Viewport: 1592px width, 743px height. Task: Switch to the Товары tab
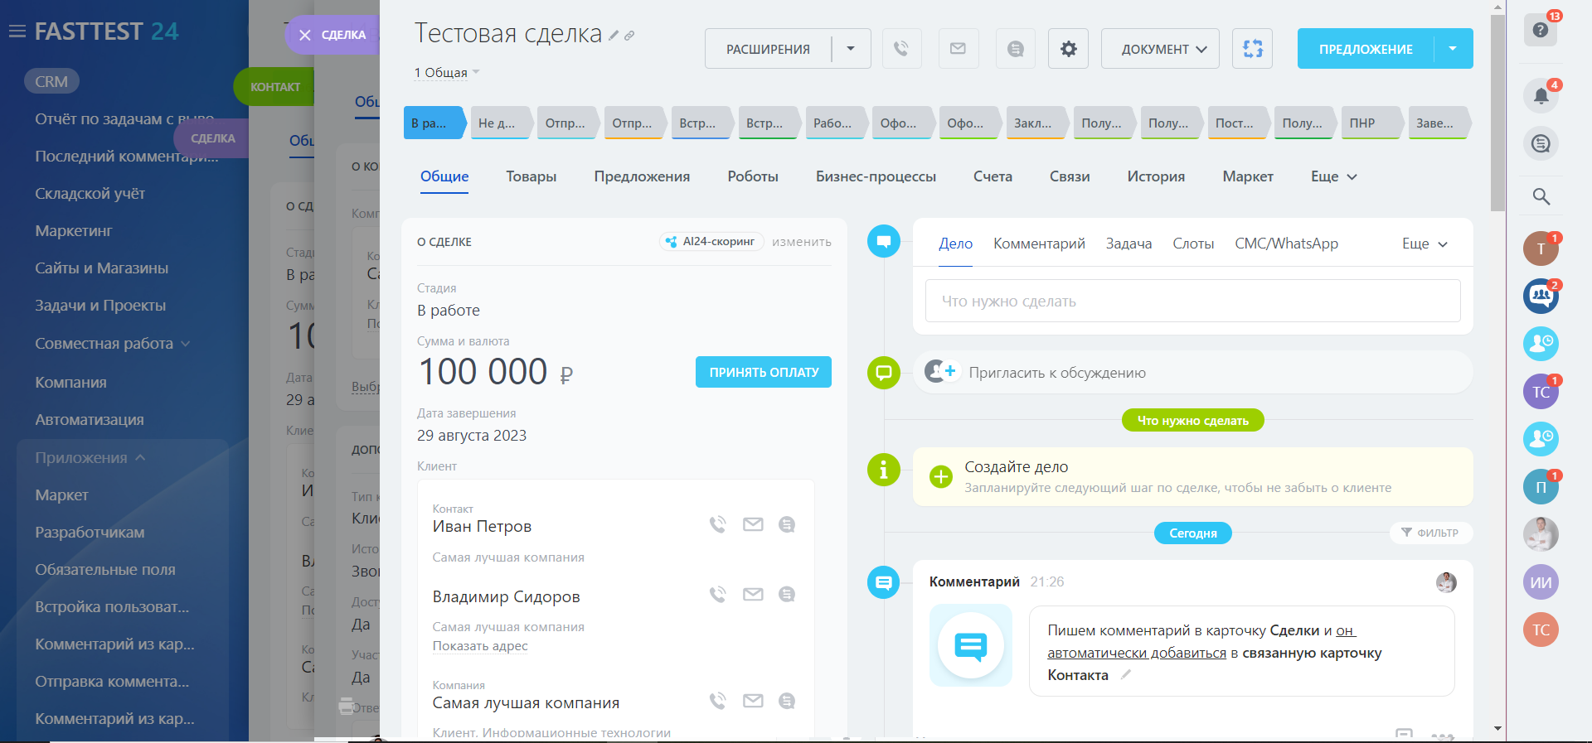tap(531, 176)
